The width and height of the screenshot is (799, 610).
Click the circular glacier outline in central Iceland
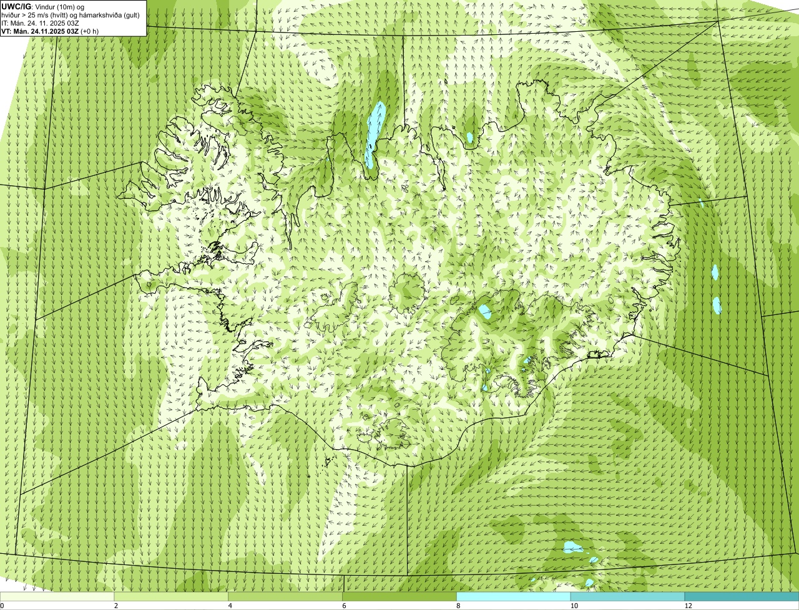point(408,293)
